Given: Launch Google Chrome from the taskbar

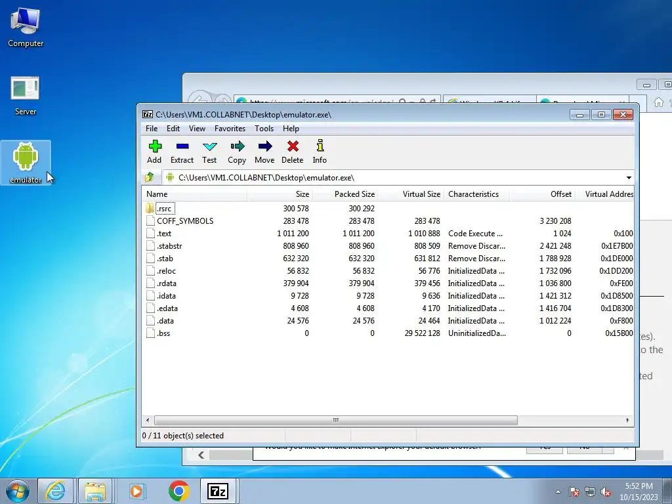Looking at the screenshot, I should click(x=178, y=491).
